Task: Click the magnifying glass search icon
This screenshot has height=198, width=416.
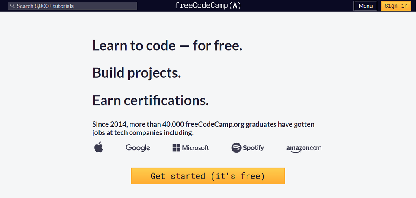Action: click(12, 6)
